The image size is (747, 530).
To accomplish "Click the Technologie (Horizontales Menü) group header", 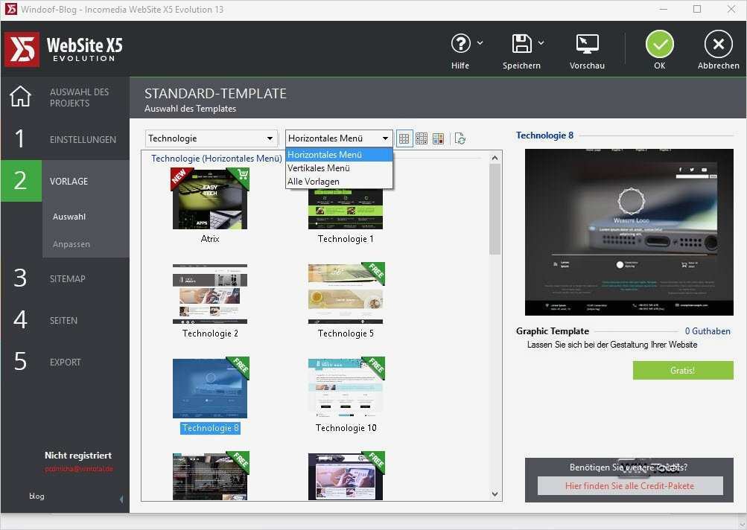I will pos(216,159).
